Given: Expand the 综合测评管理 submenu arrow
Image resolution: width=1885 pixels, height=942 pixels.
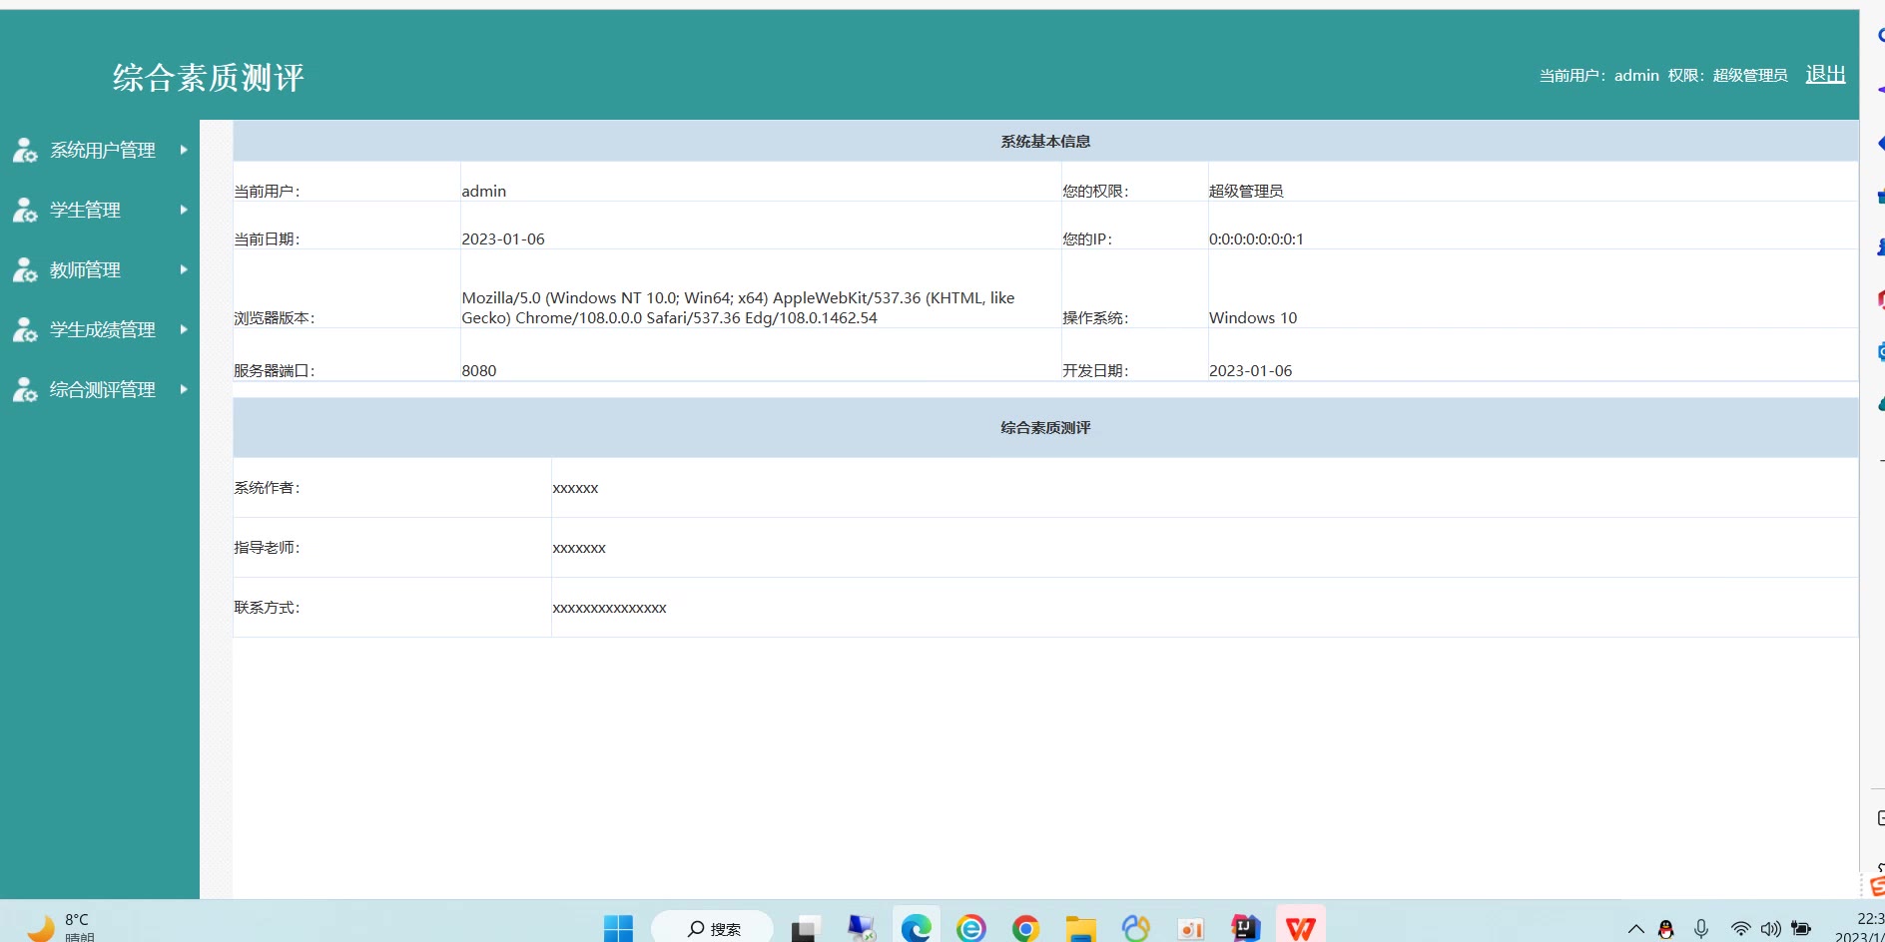Looking at the screenshot, I should pyautogui.click(x=184, y=389).
